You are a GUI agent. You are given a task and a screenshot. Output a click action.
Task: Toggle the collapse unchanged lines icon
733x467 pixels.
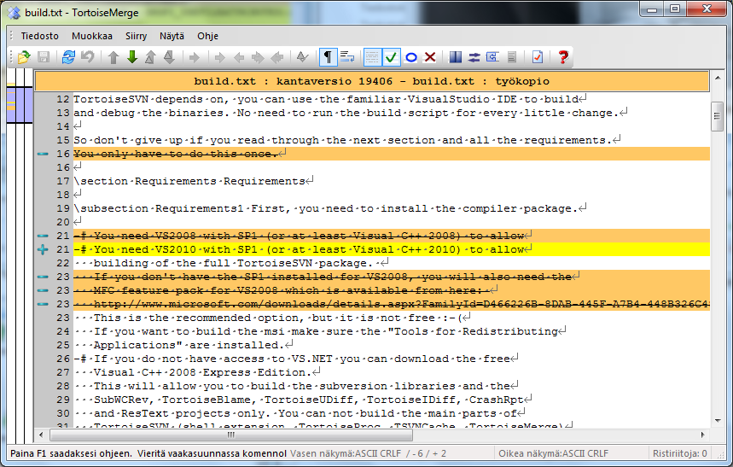(372, 57)
